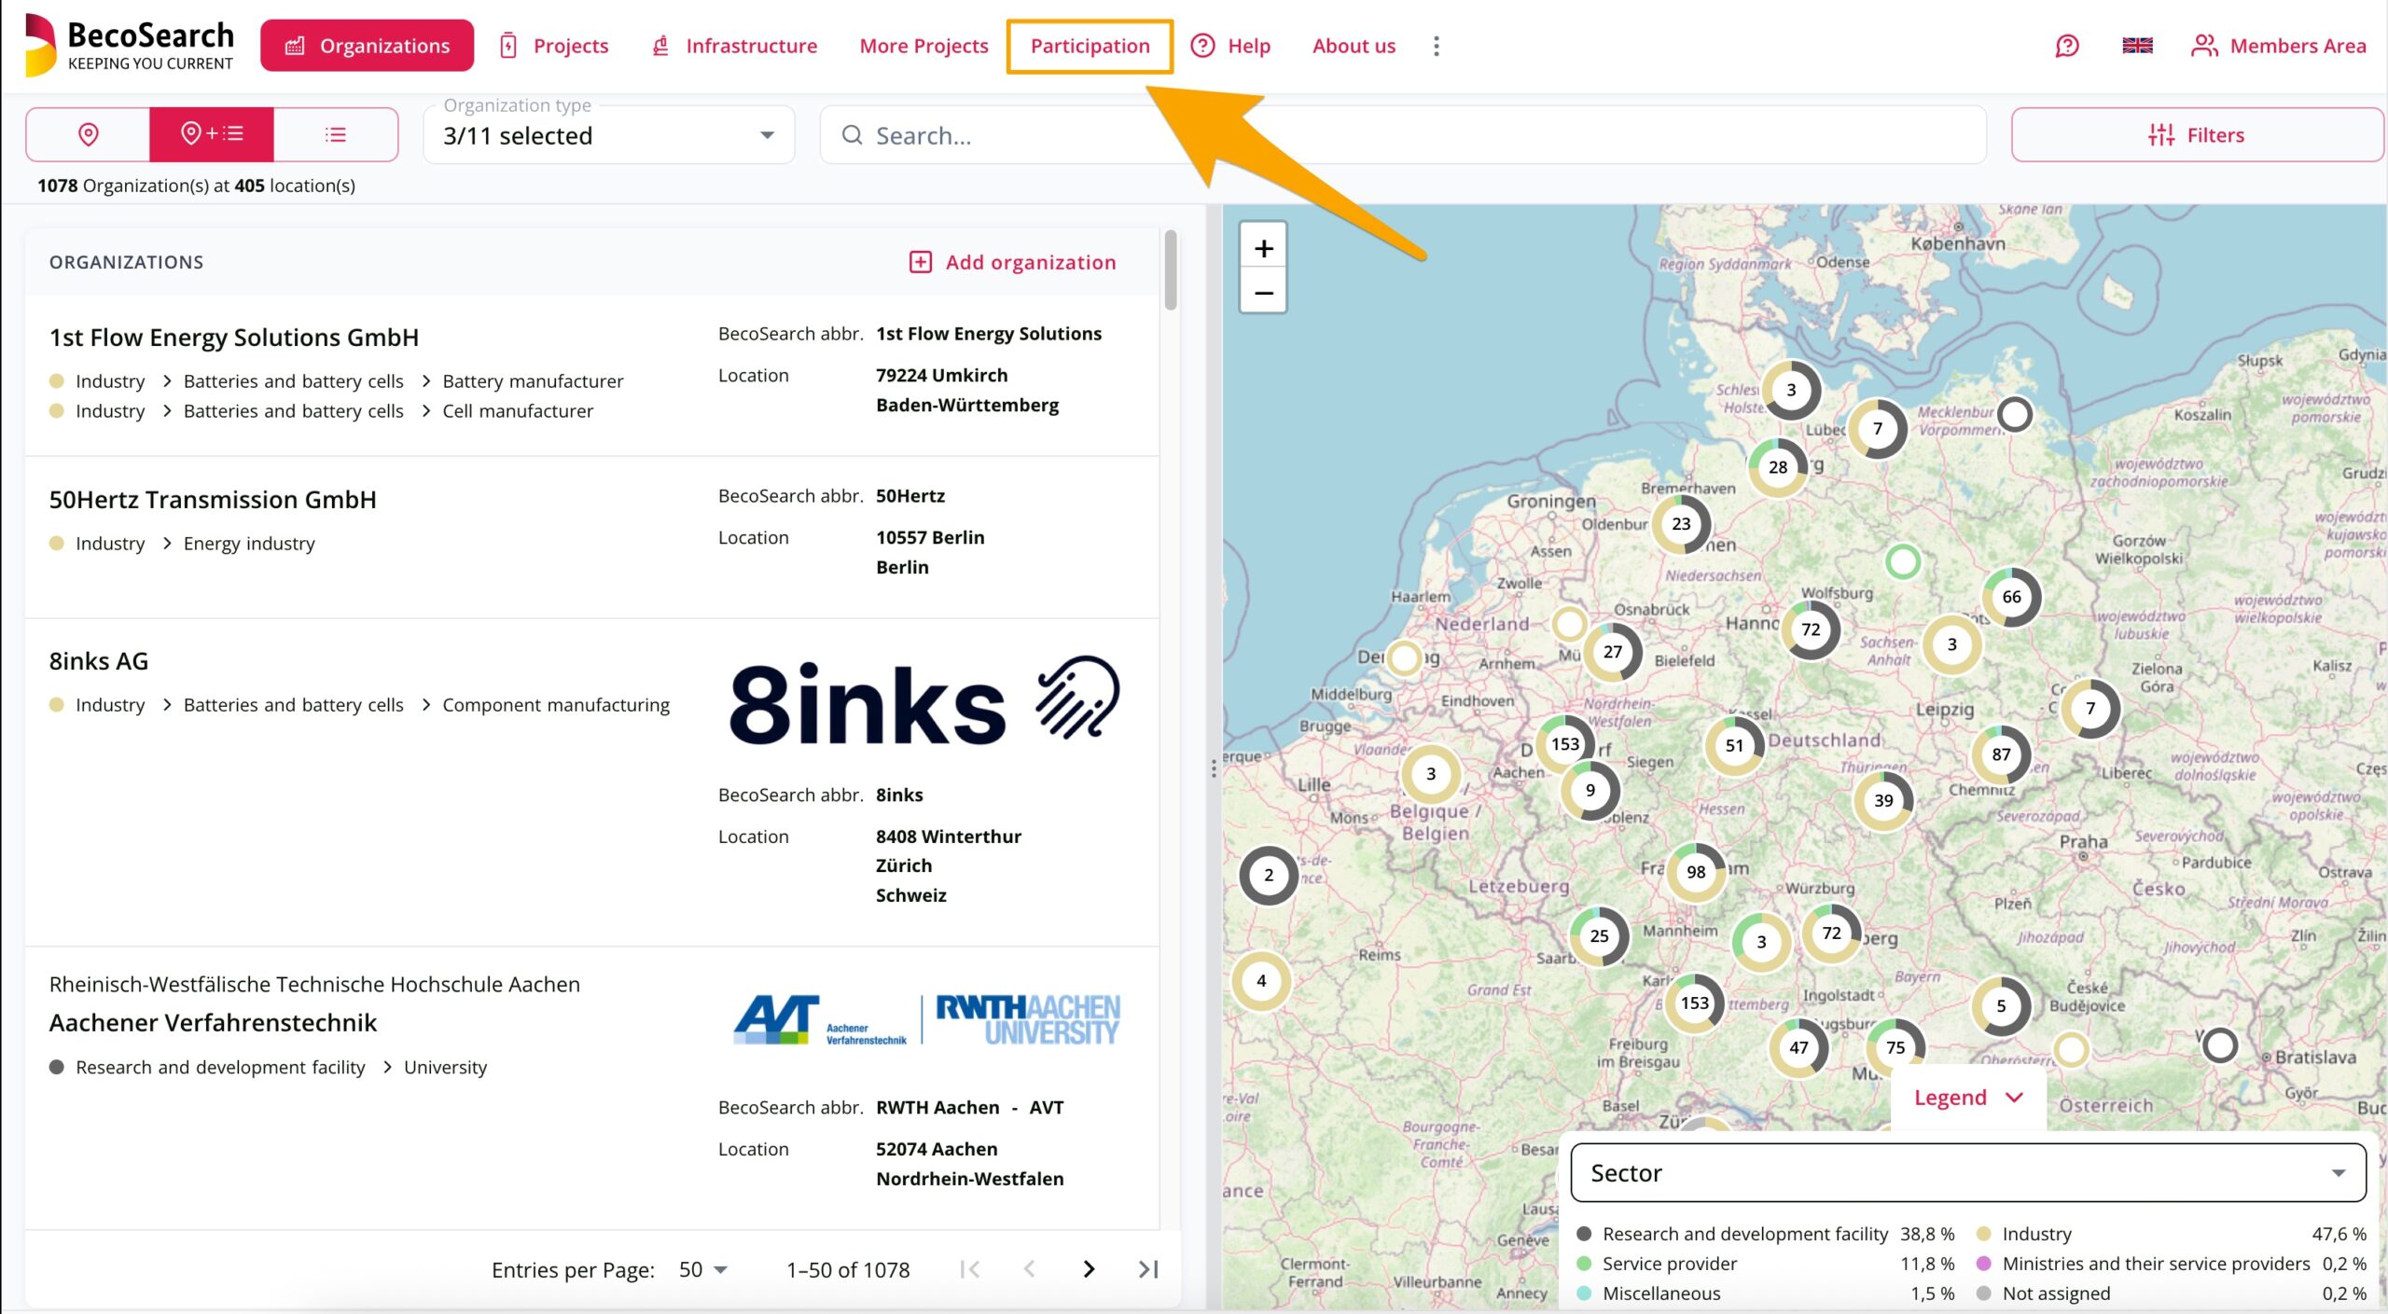Screen dimensions: 2388x1314
Task: Click 'Battery manufacturer' category text
Action: click(x=533, y=381)
